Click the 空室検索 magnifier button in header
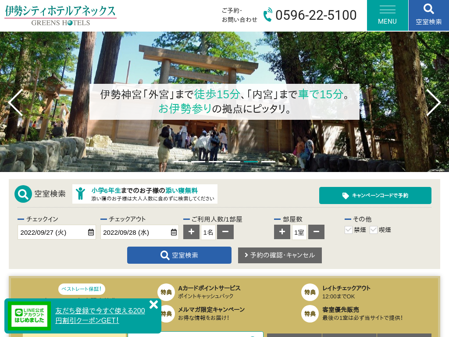This screenshot has height=337, width=449. (429, 15)
